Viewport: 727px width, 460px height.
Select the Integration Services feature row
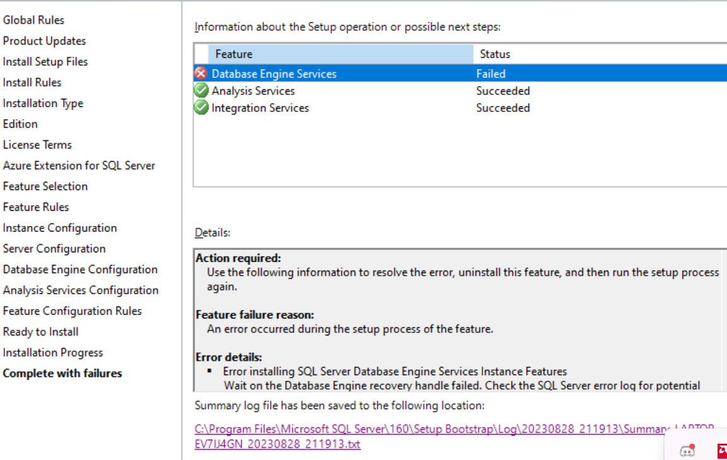click(x=461, y=108)
